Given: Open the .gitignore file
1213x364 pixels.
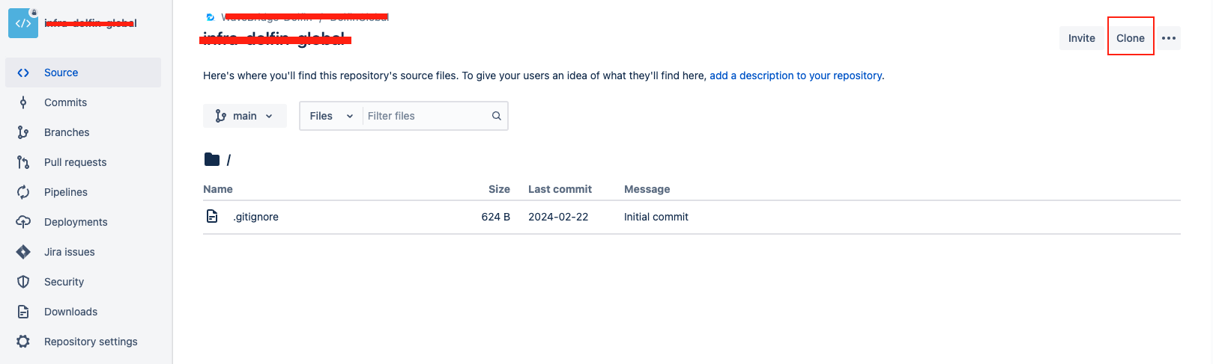Looking at the screenshot, I should coord(255,217).
